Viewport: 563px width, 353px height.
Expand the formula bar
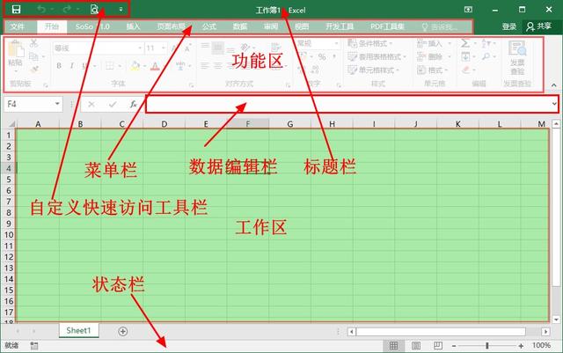[554, 104]
